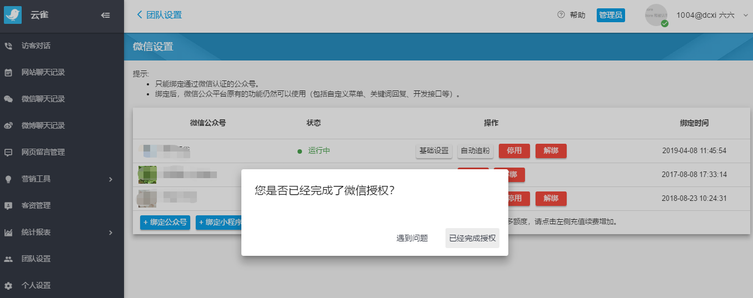Click 遇到问题 in the dialog
The height and width of the screenshot is (298, 753).
pos(412,238)
